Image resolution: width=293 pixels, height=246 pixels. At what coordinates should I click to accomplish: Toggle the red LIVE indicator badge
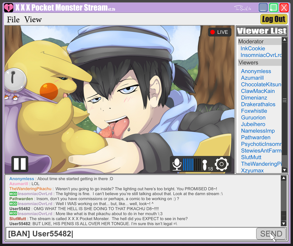(220, 32)
